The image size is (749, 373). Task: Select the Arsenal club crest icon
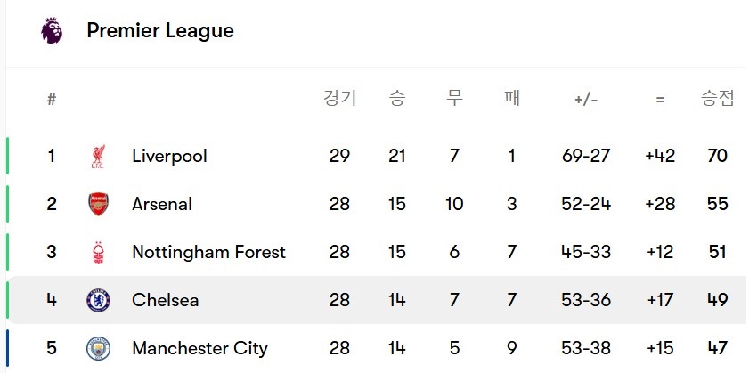pyautogui.click(x=98, y=205)
